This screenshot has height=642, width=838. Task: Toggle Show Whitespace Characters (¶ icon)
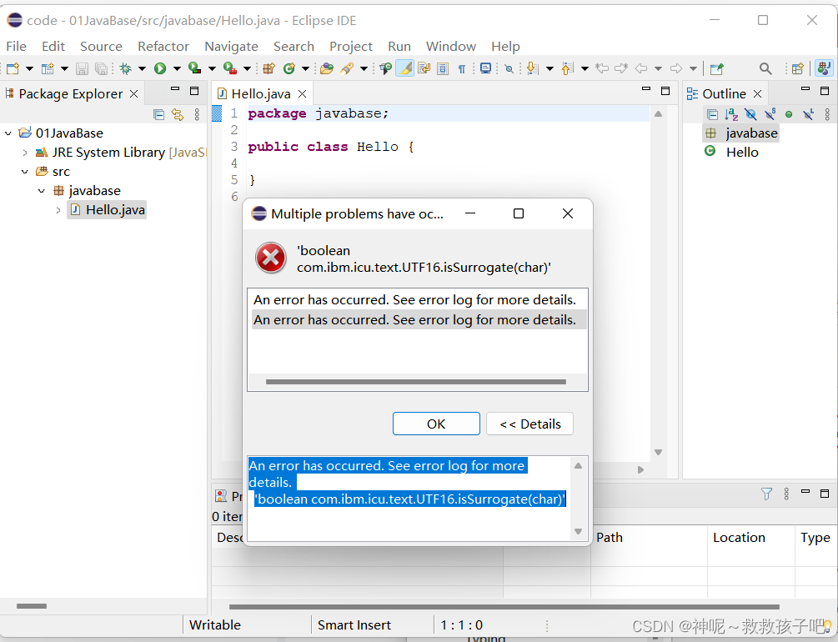pyautogui.click(x=462, y=68)
